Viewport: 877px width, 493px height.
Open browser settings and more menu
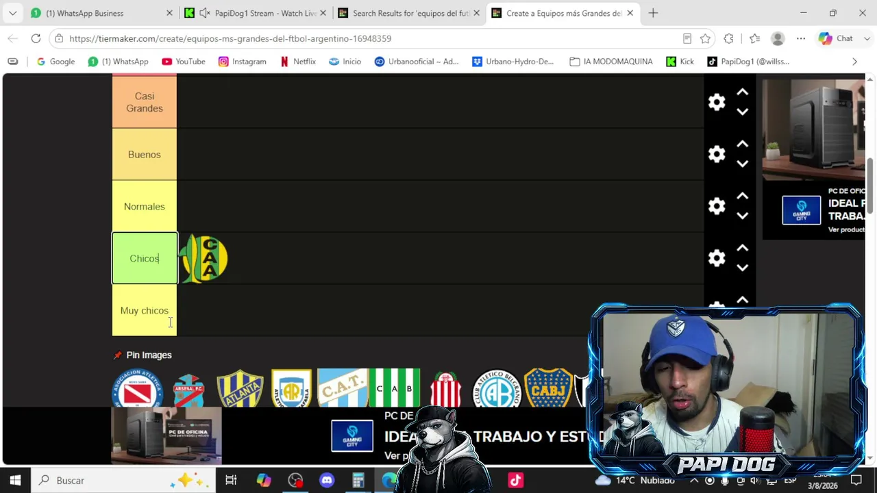(x=801, y=38)
